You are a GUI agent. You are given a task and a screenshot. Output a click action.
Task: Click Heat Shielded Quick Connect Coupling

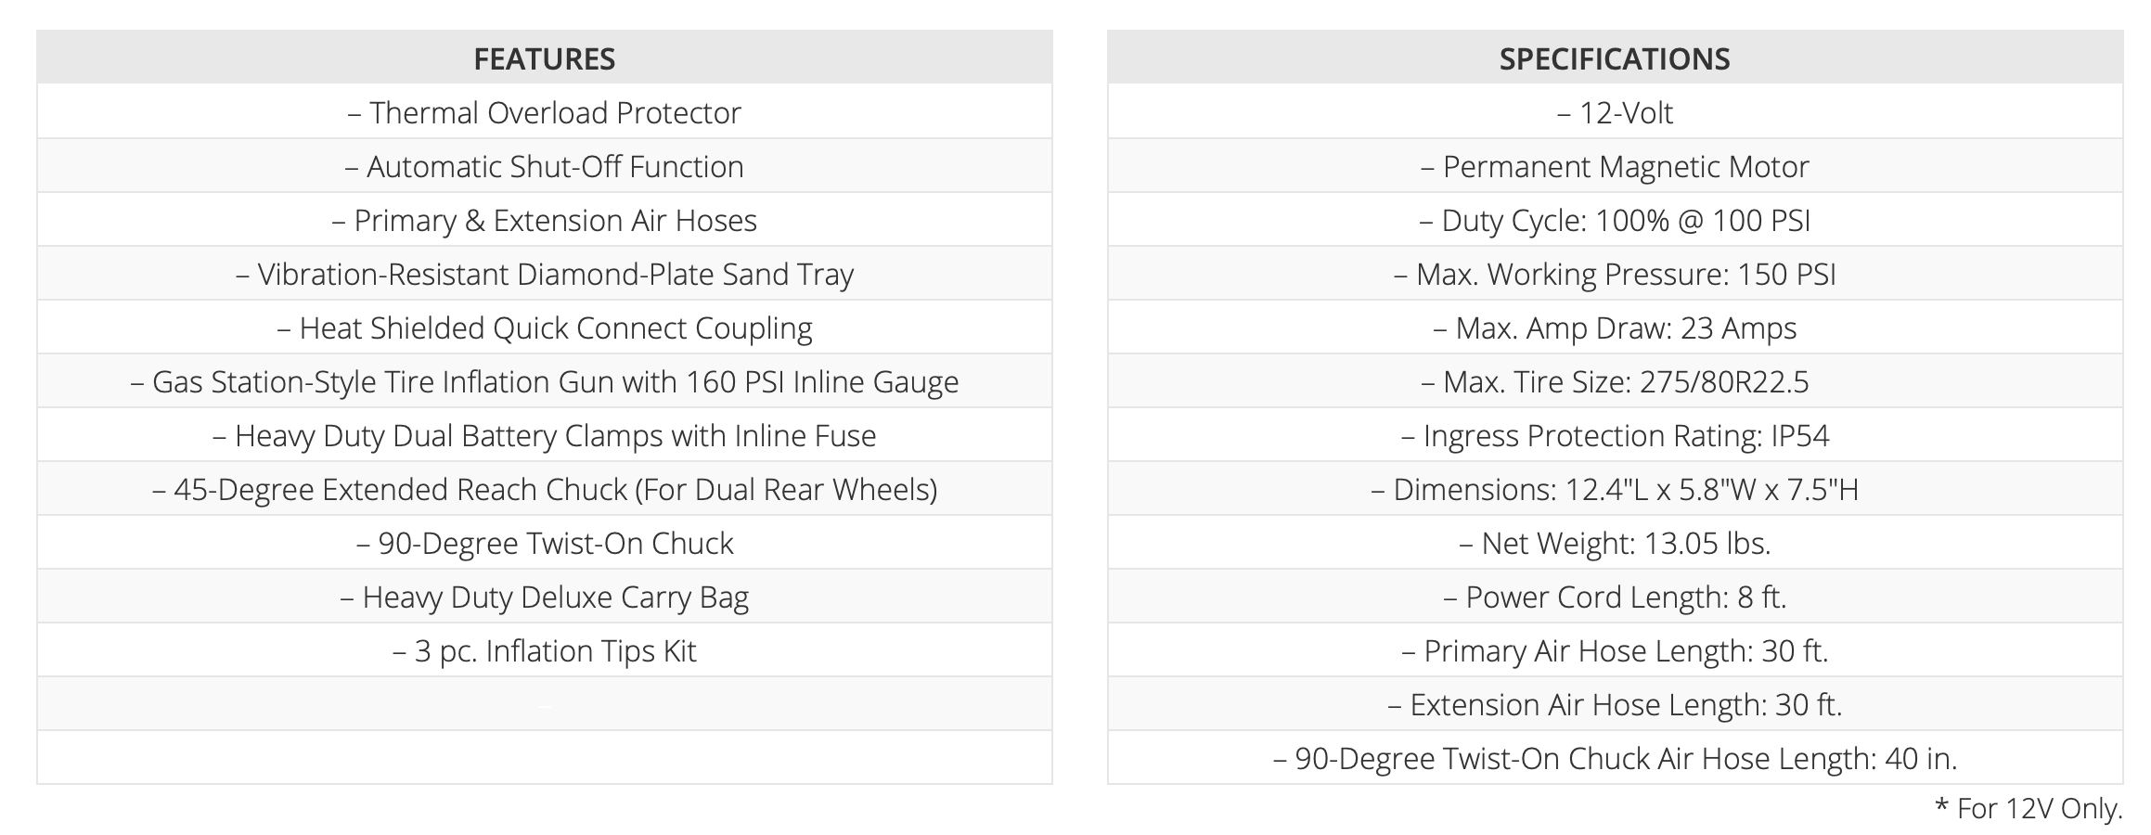pyautogui.click(x=545, y=328)
